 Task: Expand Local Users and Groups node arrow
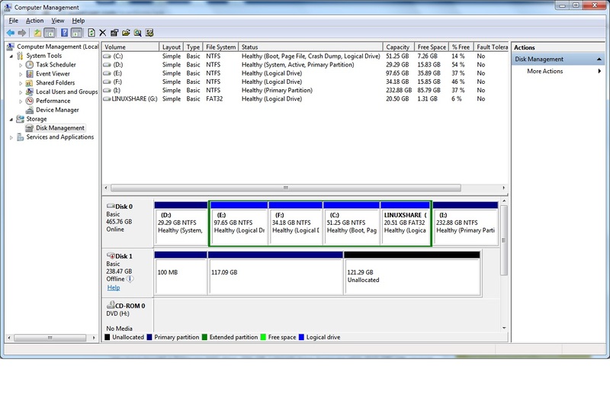[x=21, y=92]
